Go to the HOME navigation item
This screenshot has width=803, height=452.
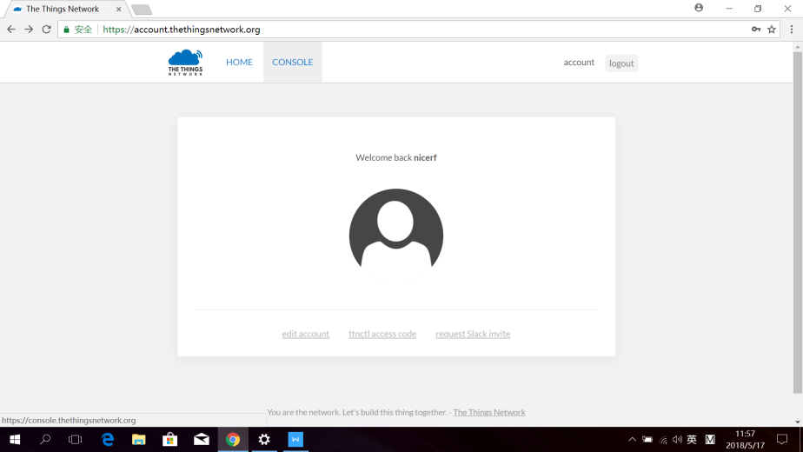[239, 63]
